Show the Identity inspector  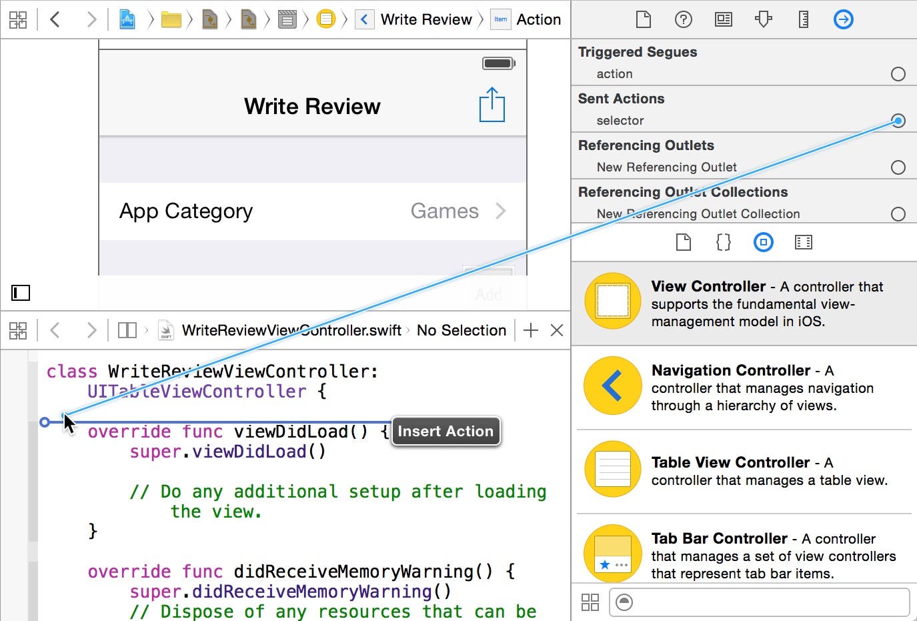coord(723,20)
